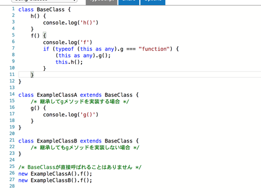Click line number 24 in gutter
Image resolution: width=261 pixels, height=196 pixels.
[x=12, y=160]
